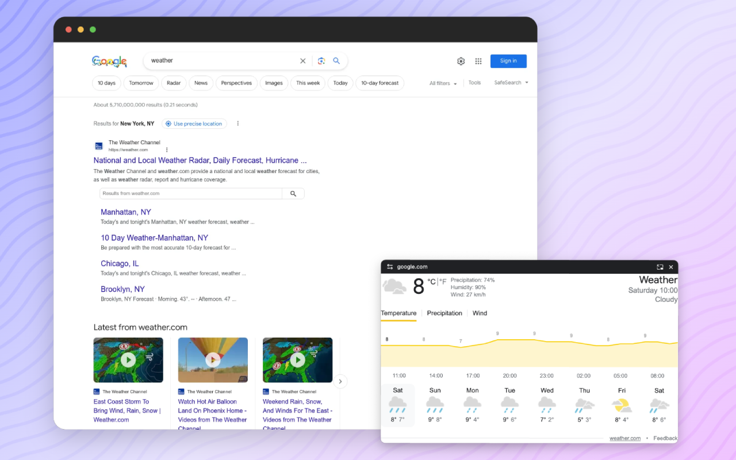736x460 pixels.
Task: Select the News filter chip
Action: click(201, 83)
